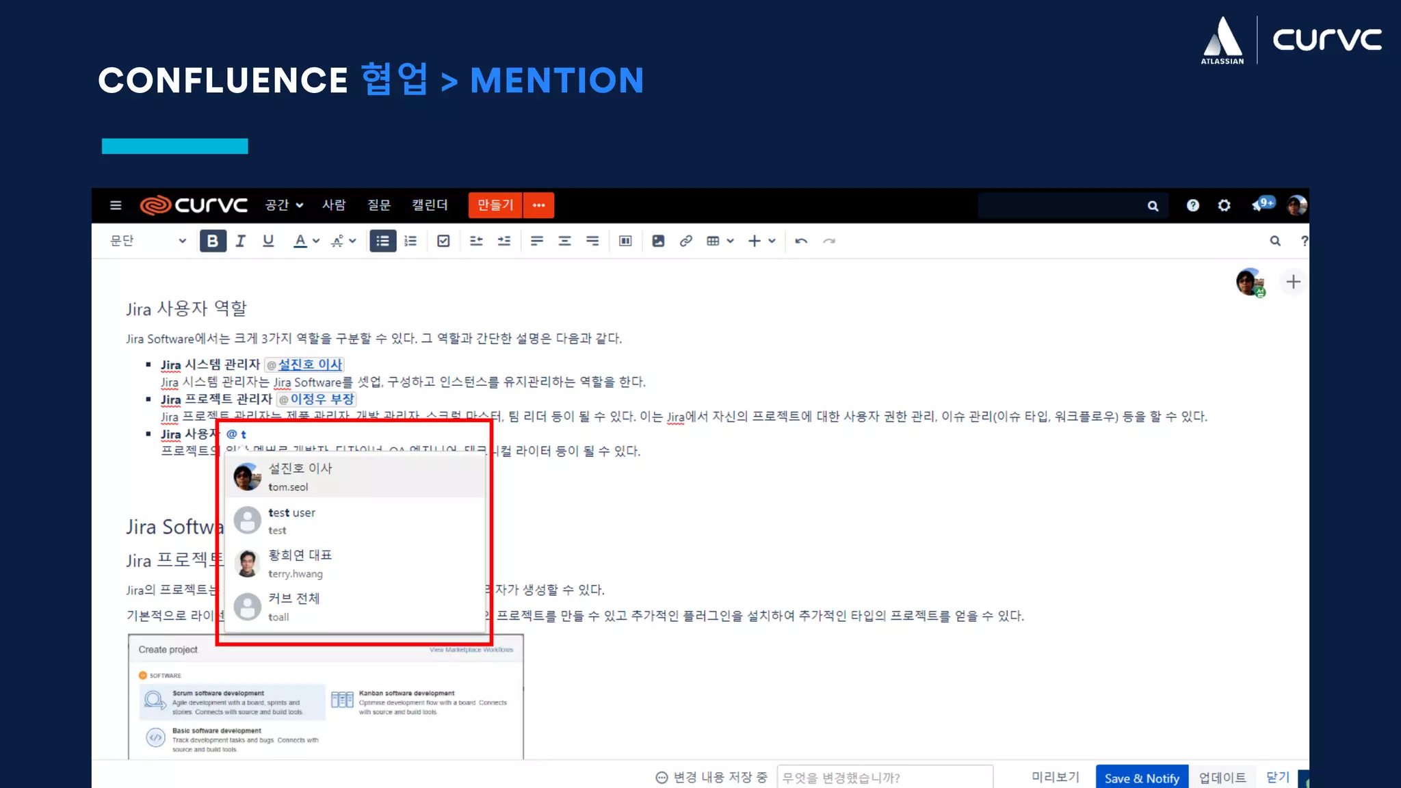The image size is (1401, 788).
Task: Open 공간 spaces menu
Action: coord(284,205)
